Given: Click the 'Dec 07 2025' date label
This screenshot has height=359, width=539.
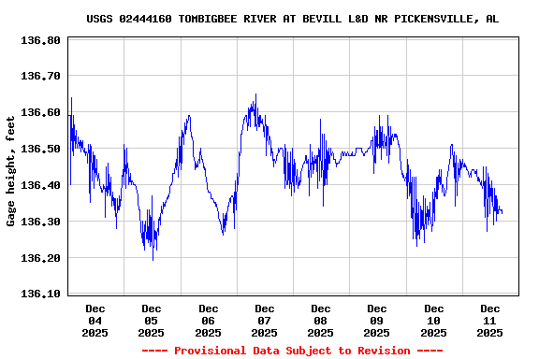Looking at the screenshot, I should click(x=264, y=321).
